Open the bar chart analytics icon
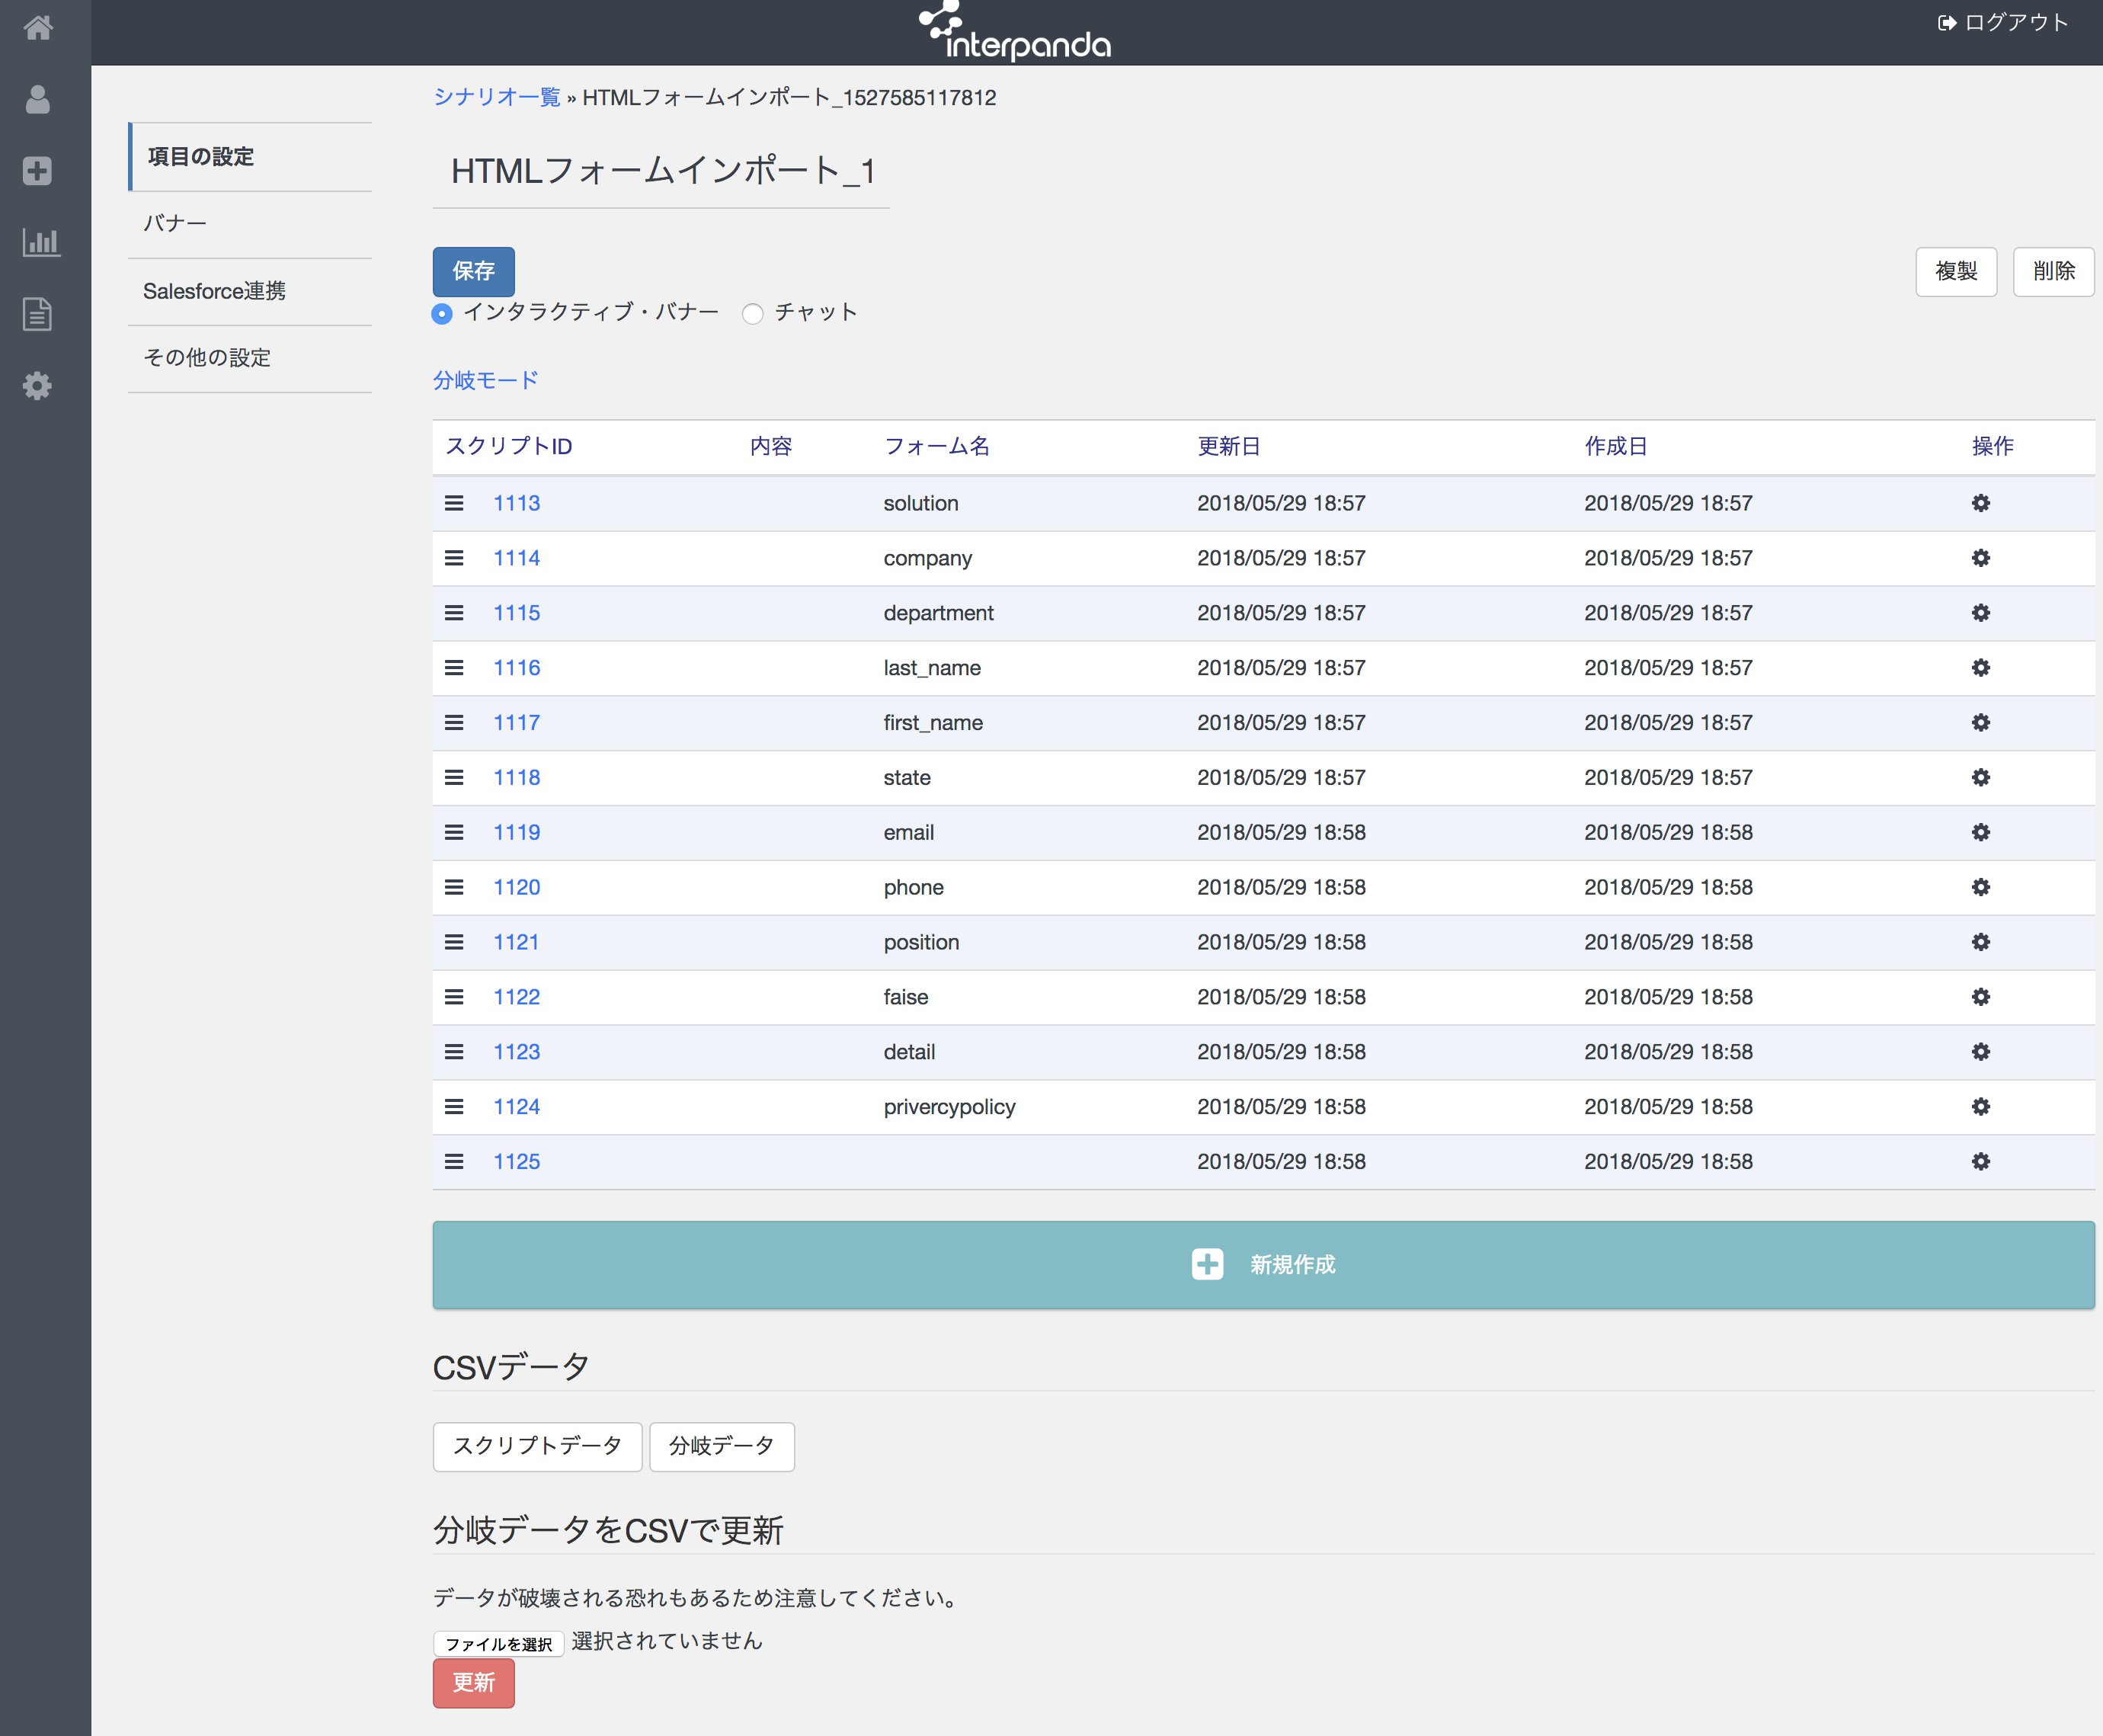Image resolution: width=2103 pixels, height=1736 pixels. click(41, 242)
